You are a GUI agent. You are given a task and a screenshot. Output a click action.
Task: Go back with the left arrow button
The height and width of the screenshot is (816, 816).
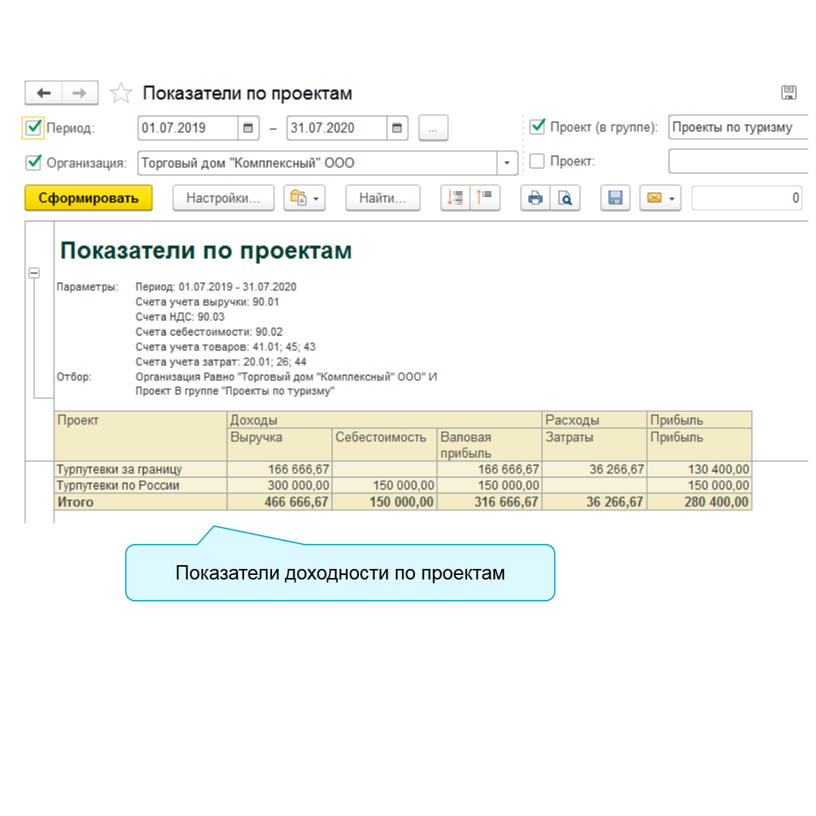[44, 93]
